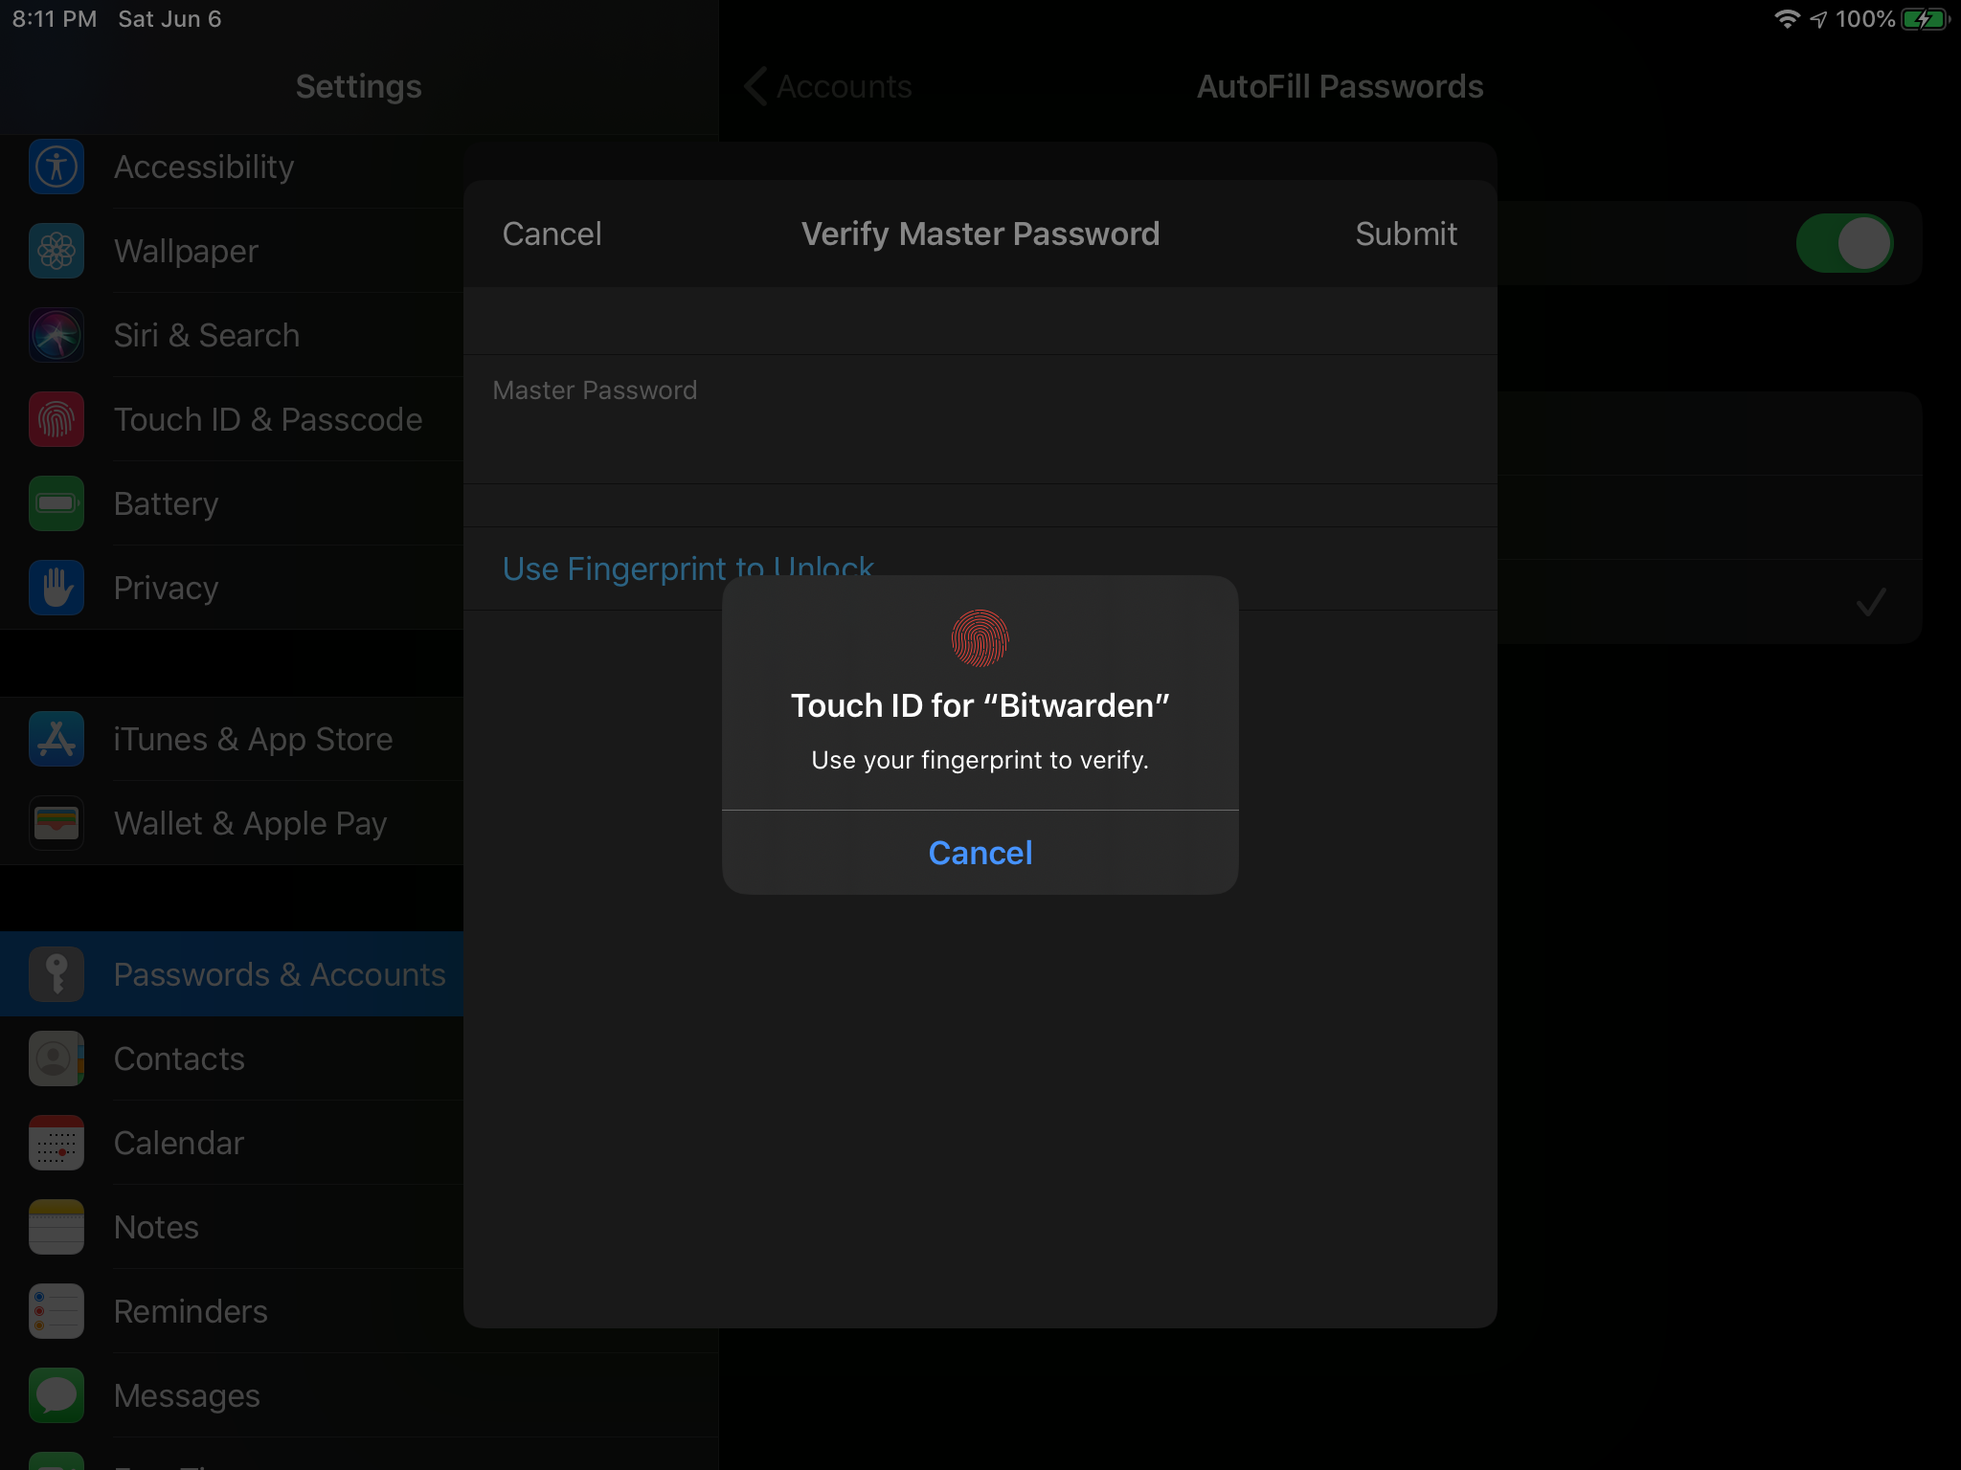
Task: Tap the checkmark on selected AutoFill provider
Action: point(1870,602)
